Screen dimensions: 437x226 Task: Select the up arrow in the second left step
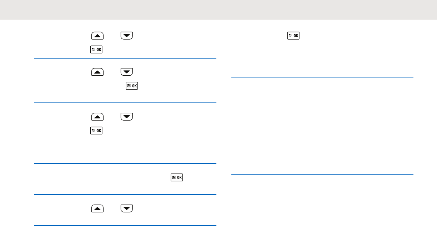(x=97, y=72)
